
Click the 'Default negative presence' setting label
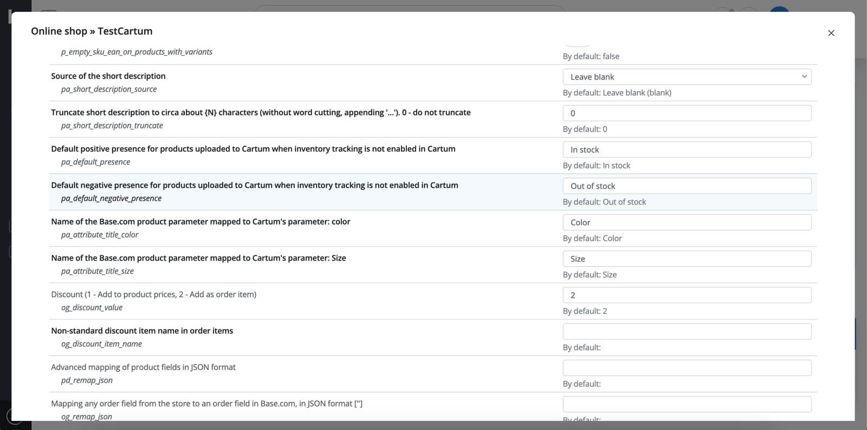point(255,185)
